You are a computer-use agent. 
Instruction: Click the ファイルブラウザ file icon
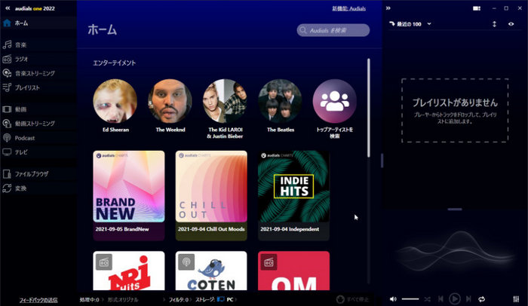pyautogui.click(x=7, y=174)
